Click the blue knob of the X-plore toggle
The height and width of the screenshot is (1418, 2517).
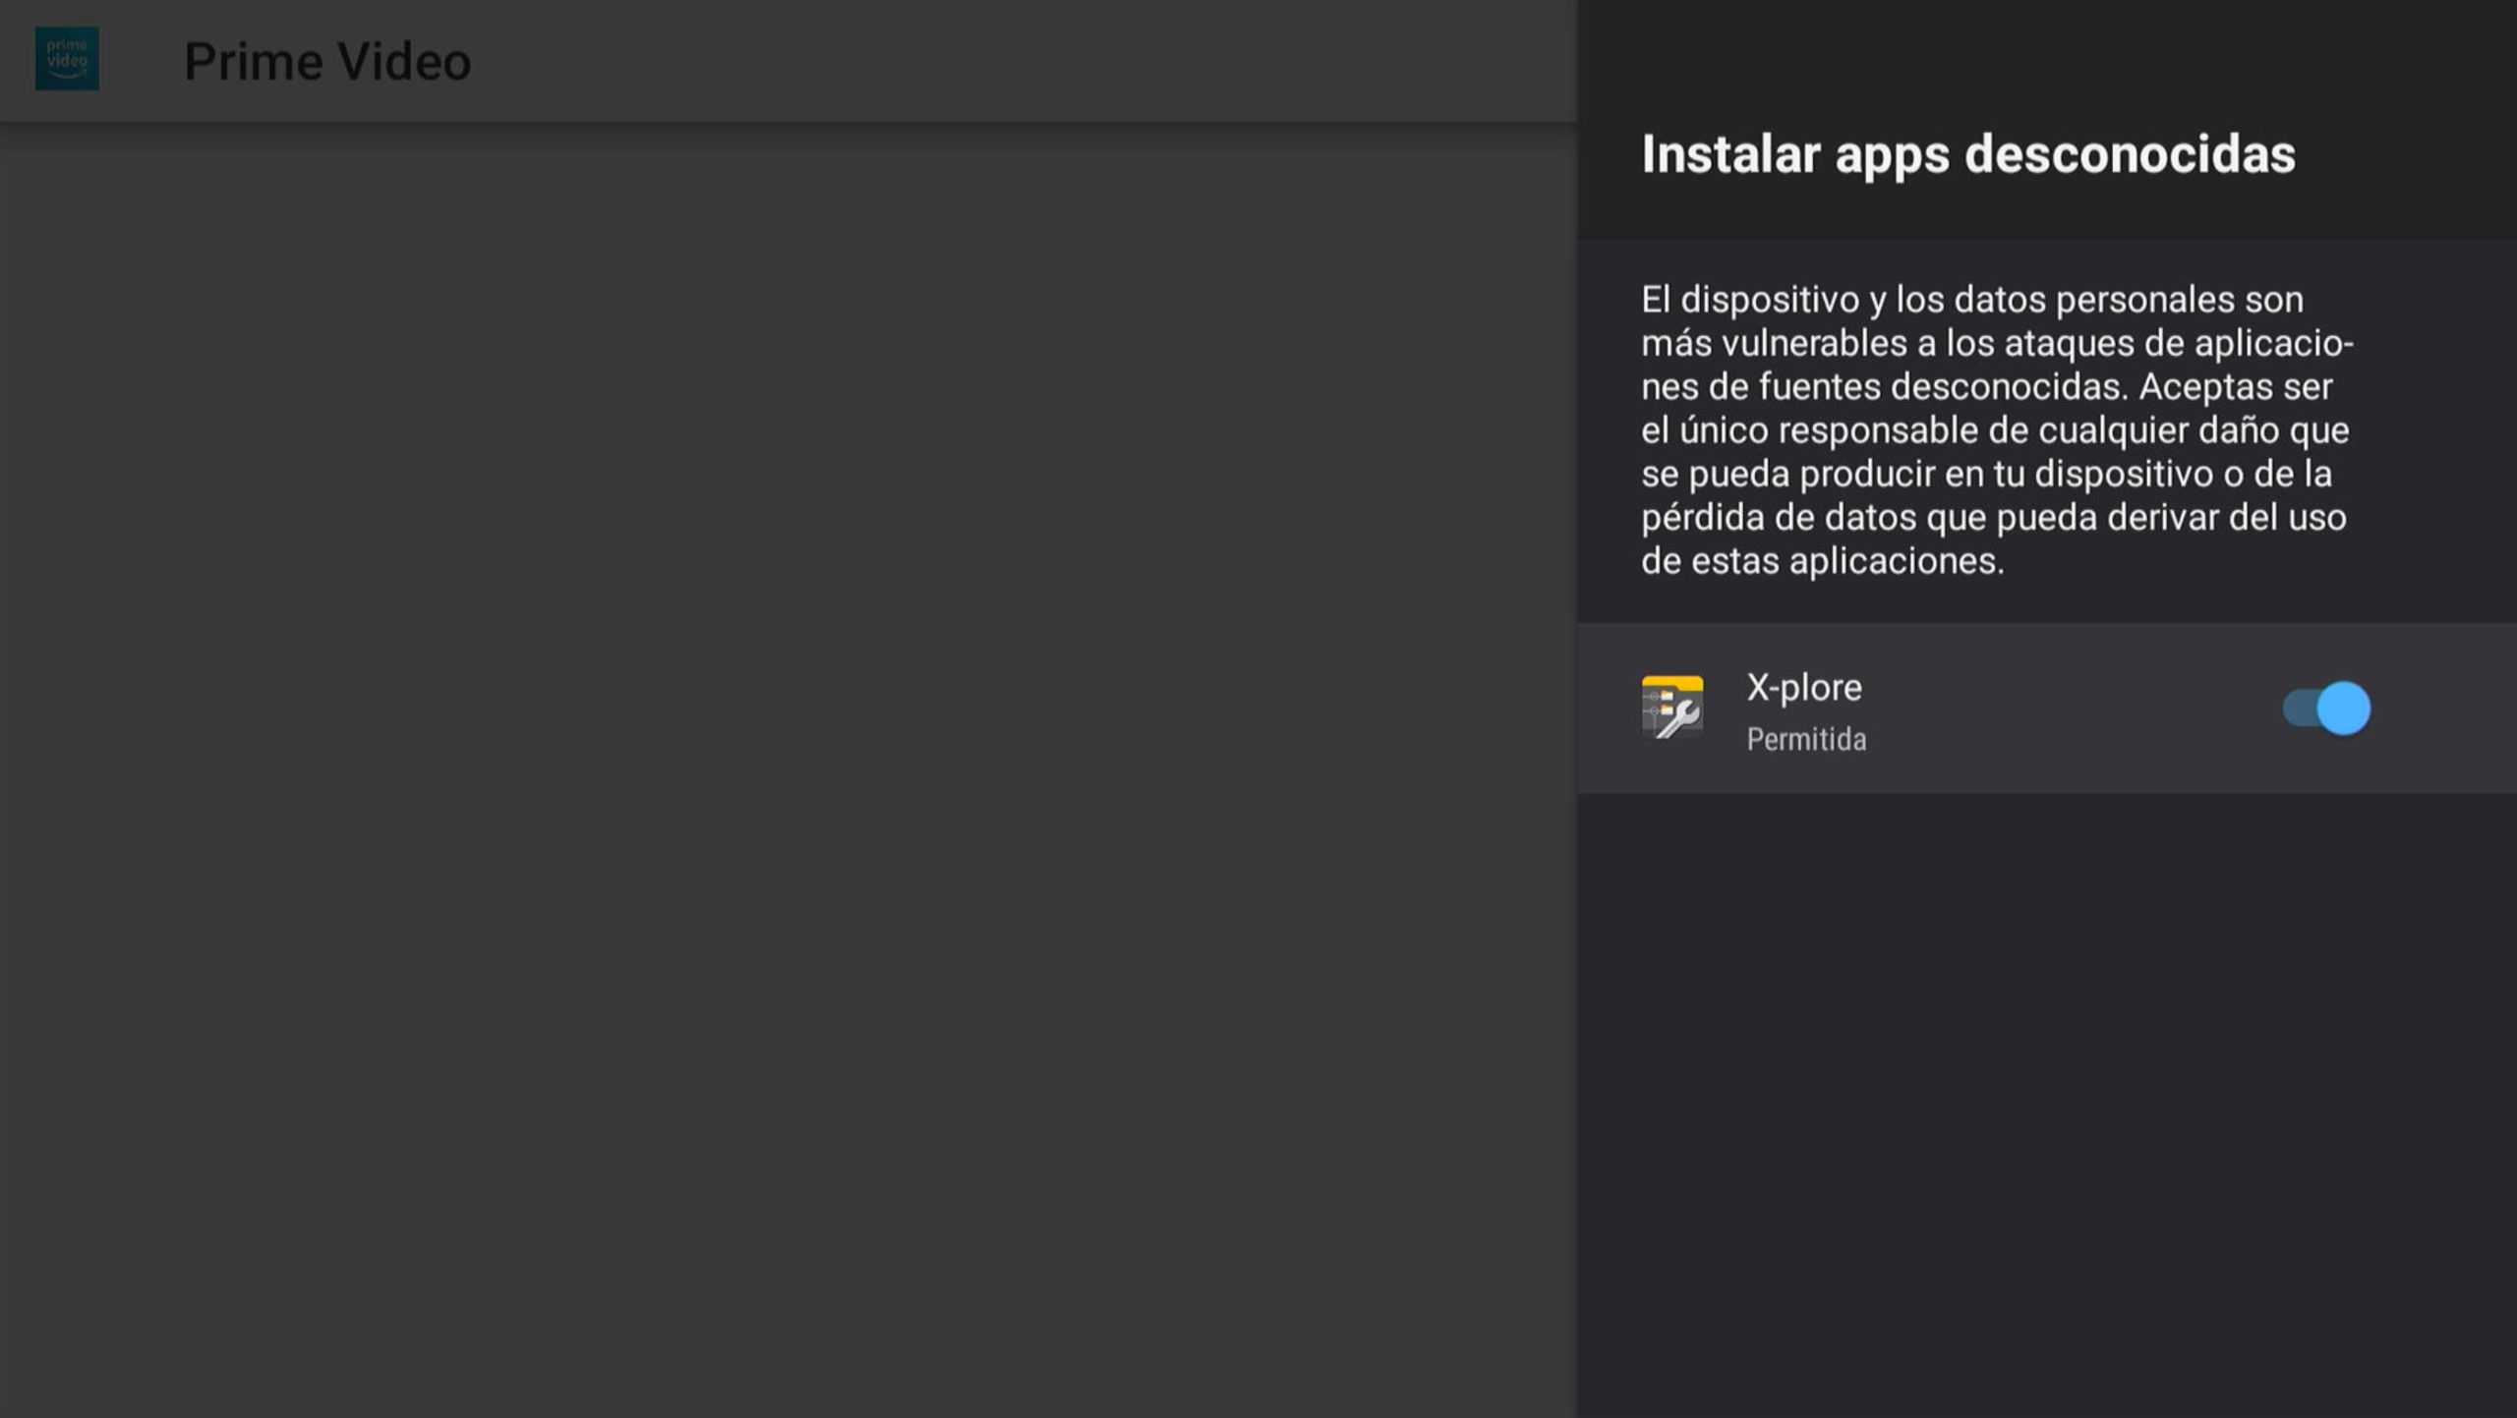click(2344, 708)
